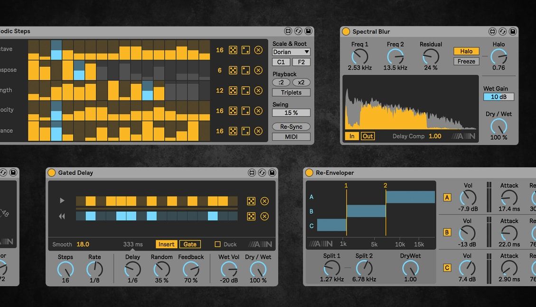The width and height of the screenshot is (536, 307).
Task: Open Gated Delay in the Max editor
Action: (x=252, y=172)
